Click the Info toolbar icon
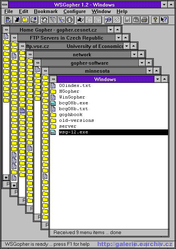176x249 pixels. [70, 20]
